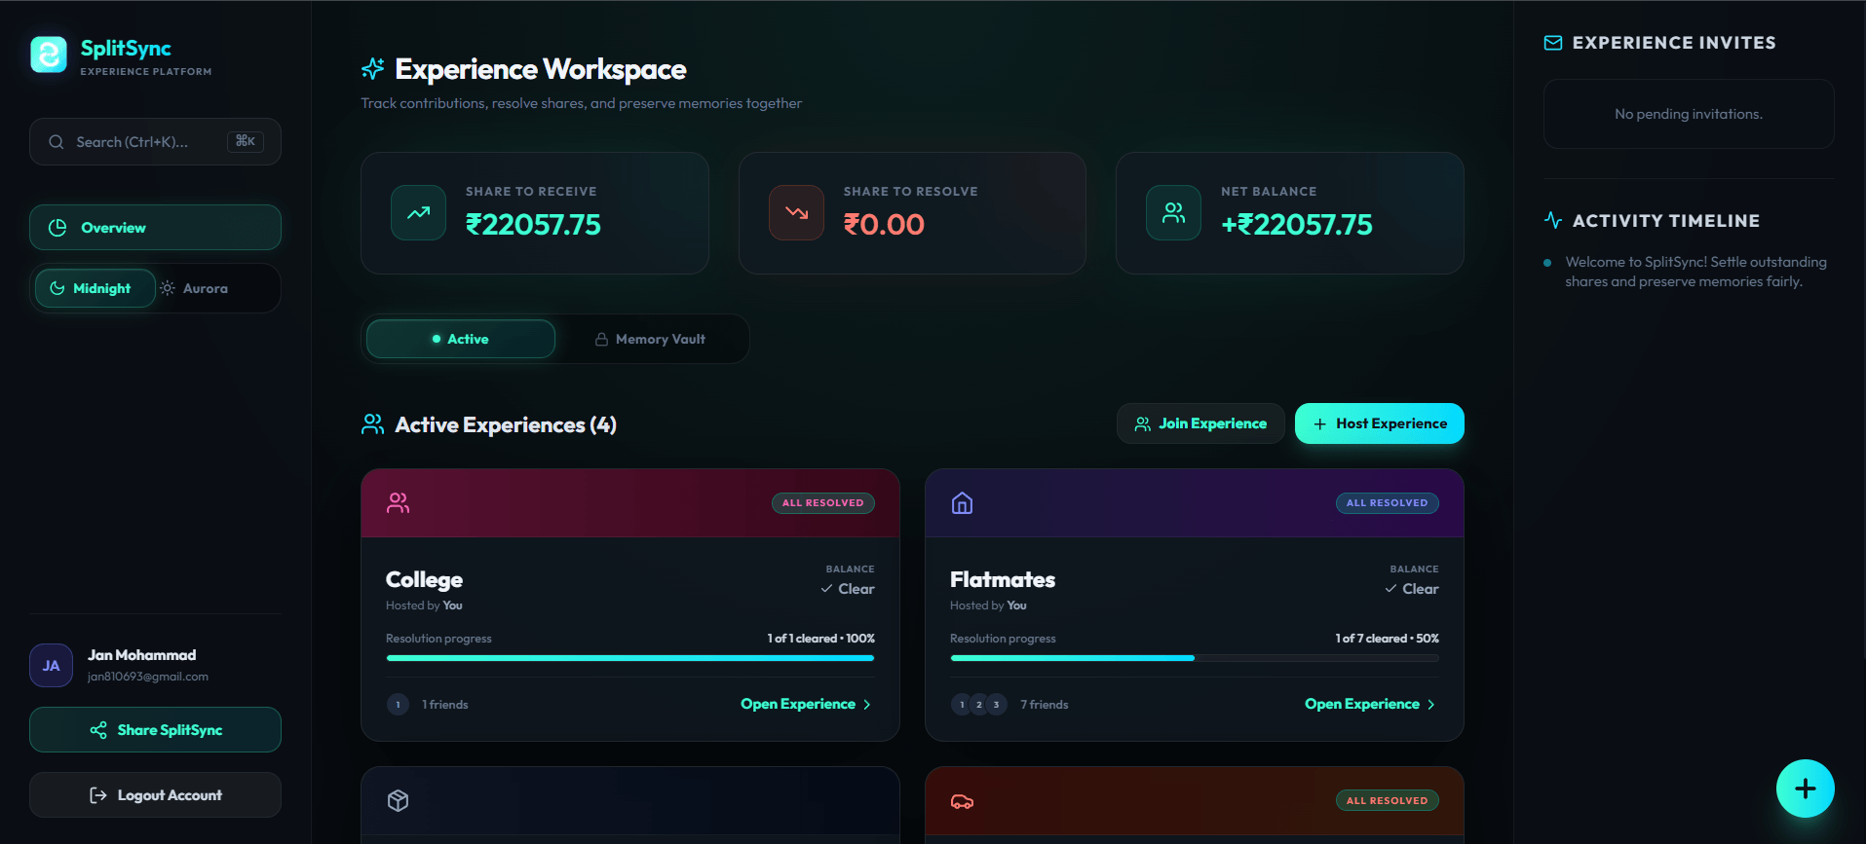Click the people icon beside Active Experiences
Viewport: 1866px width, 844px height.
tap(372, 424)
